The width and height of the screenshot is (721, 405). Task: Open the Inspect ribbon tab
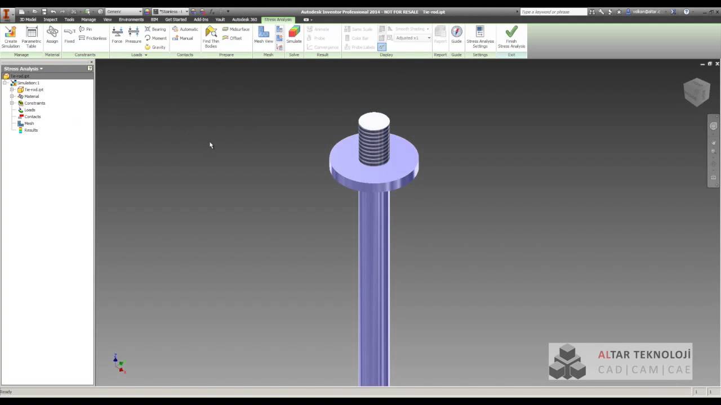(50, 19)
